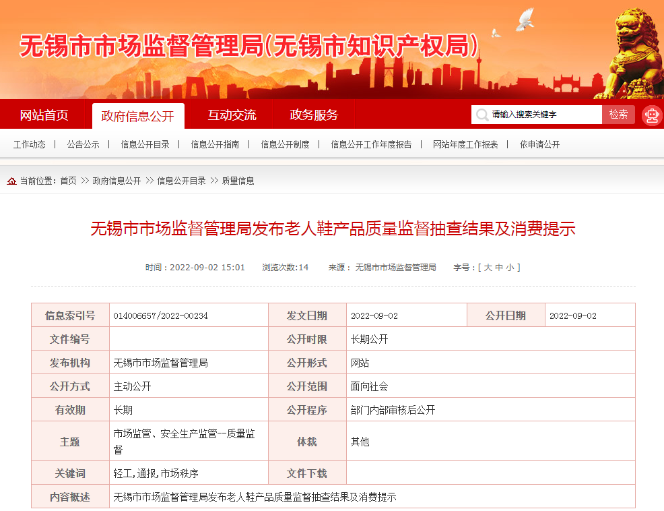The image size is (664, 511).
Task: Click the home icon beside 当前位置
Action: pyautogui.click(x=11, y=181)
